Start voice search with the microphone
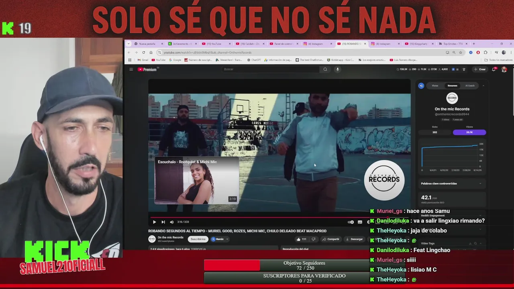The width and height of the screenshot is (514, 289). pos(337,69)
